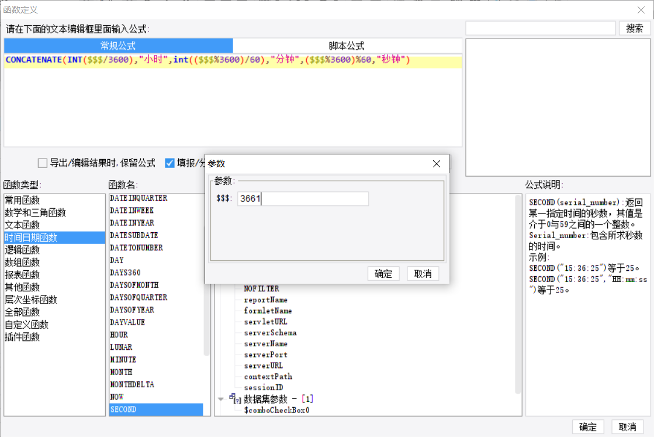Select DAYSOFMONTH function
The height and width of the screenshot is (437, 654).
tap(156, 285)
